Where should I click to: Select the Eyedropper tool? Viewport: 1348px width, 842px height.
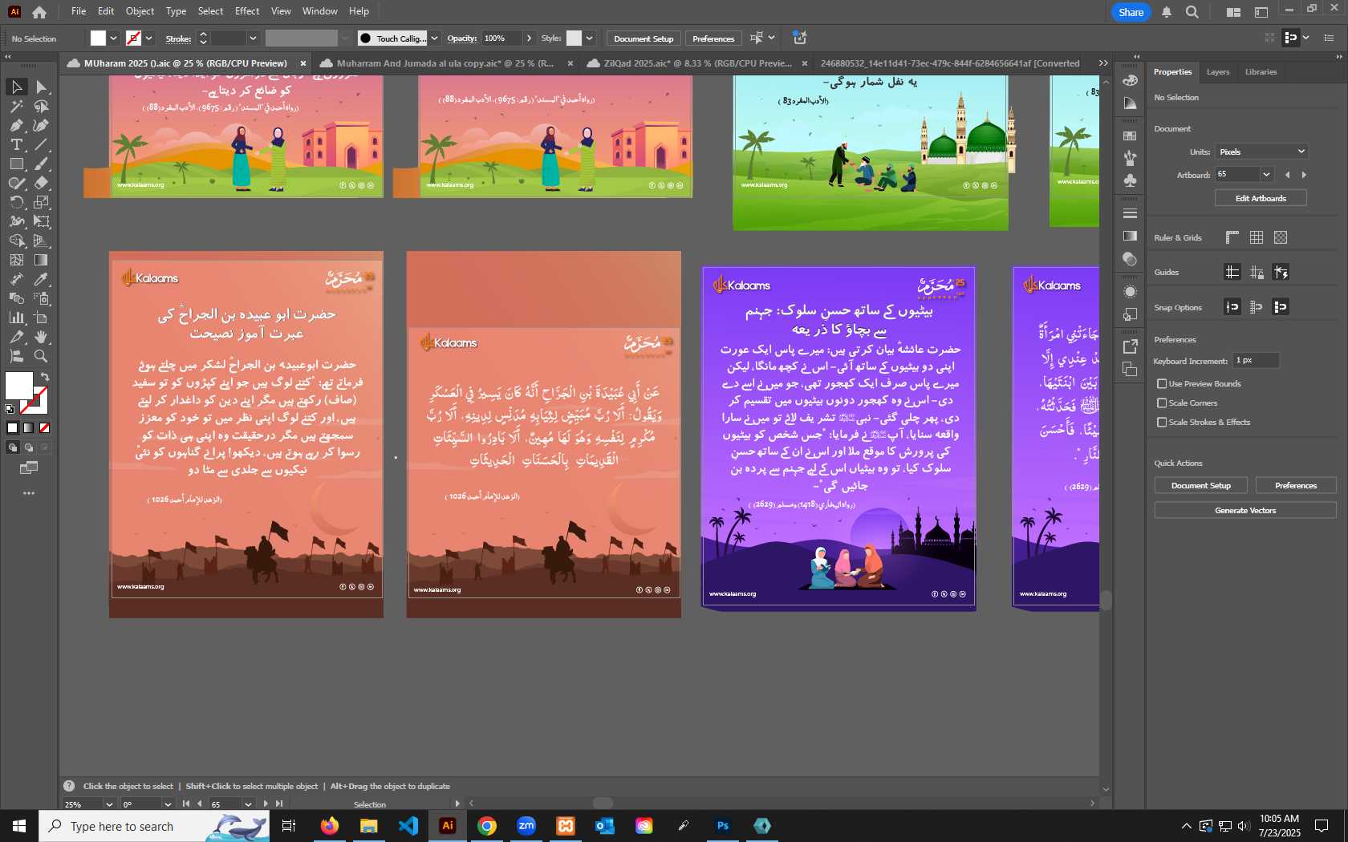42,279
